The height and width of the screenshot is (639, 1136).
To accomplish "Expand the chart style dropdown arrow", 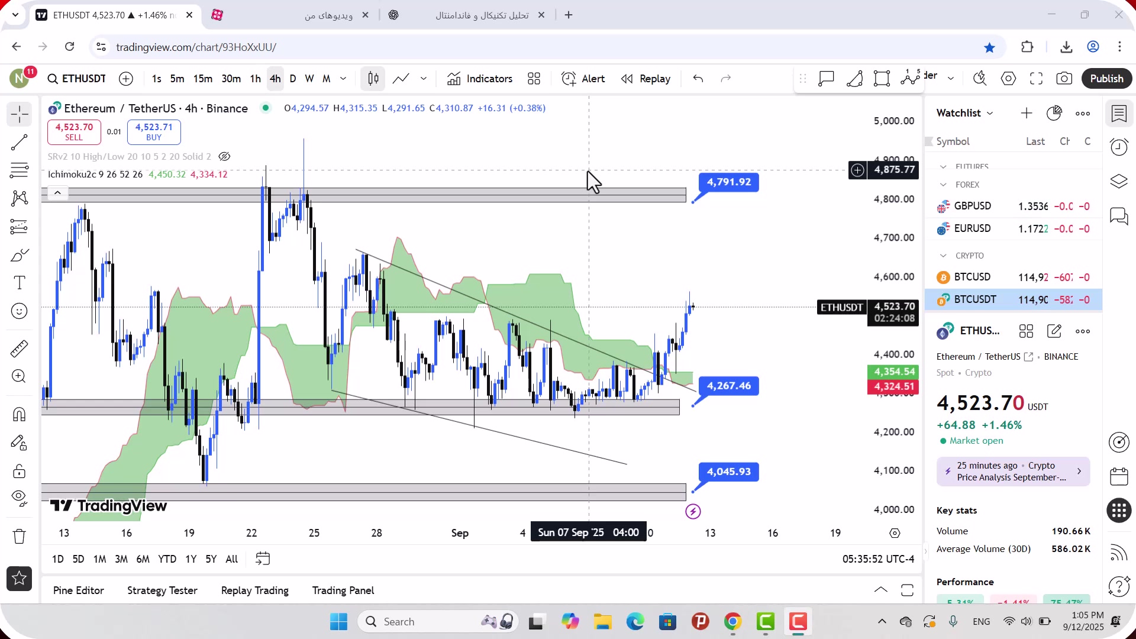I will click(424, 79).
